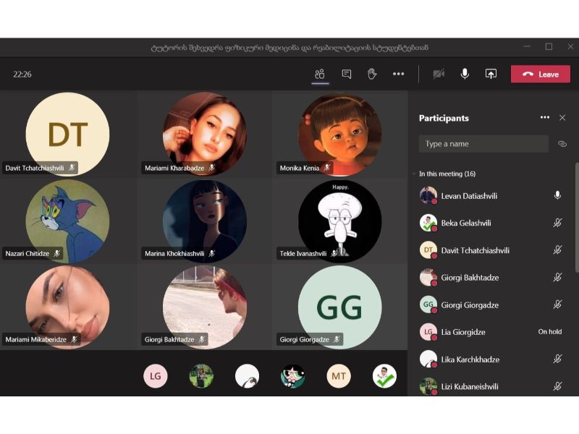
Task: Toggle the show participants icon
Action: pyautogui.click(x=320, y=75)
